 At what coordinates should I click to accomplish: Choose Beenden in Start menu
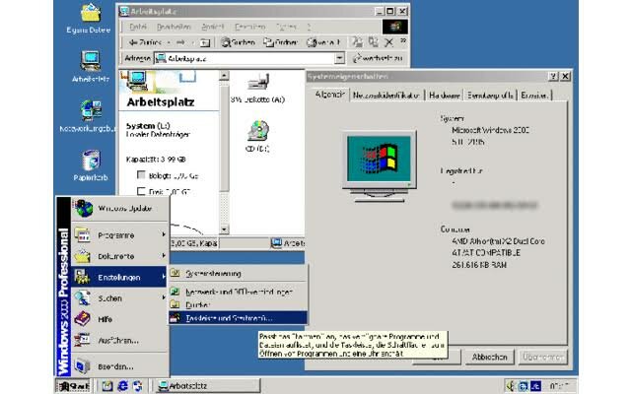(x=120, y=366)
